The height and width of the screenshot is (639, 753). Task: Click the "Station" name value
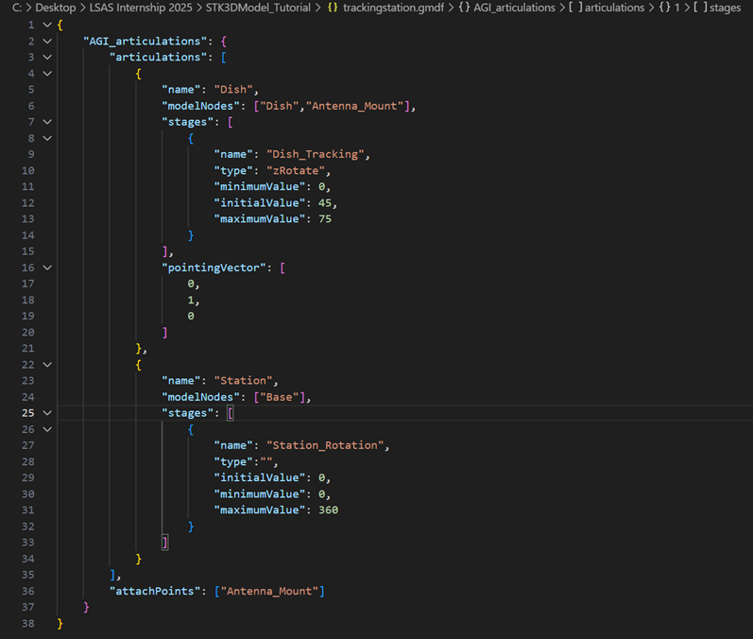point(244,381)
